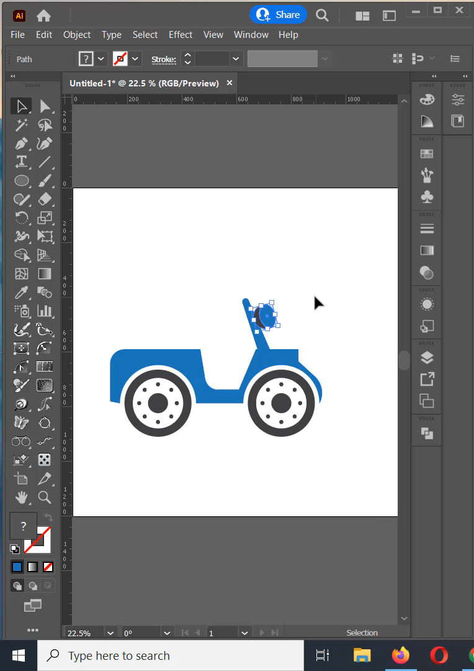Set paint mode to Gradient

[32, 567]
